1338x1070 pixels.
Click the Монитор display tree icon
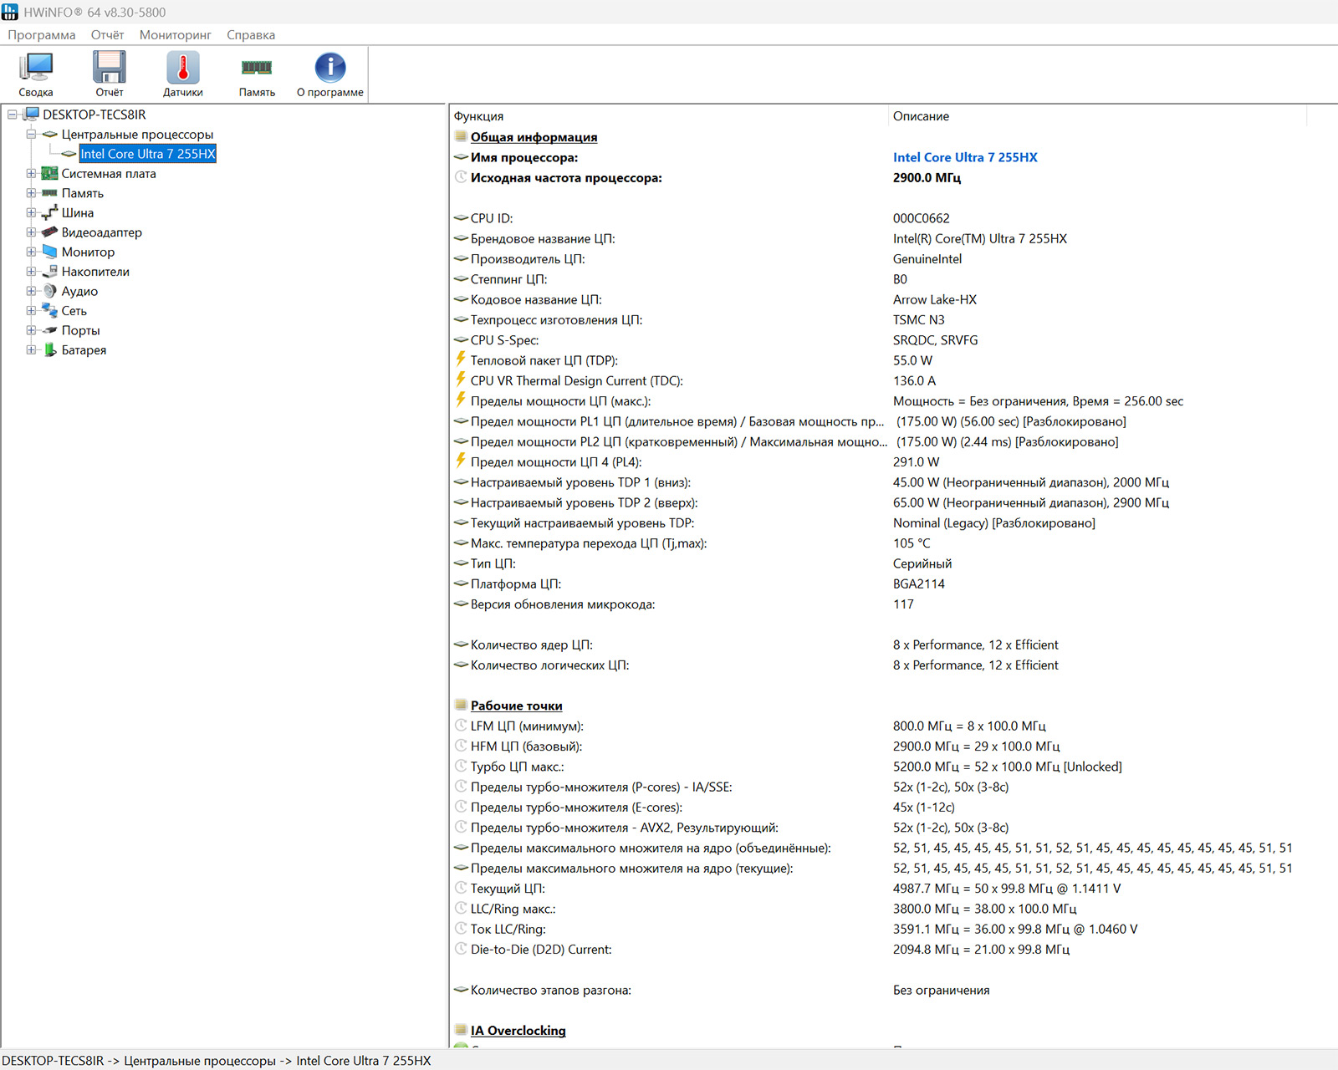point(50,252)
